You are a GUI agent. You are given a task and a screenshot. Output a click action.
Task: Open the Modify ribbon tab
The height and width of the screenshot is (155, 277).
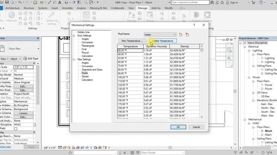169,8
